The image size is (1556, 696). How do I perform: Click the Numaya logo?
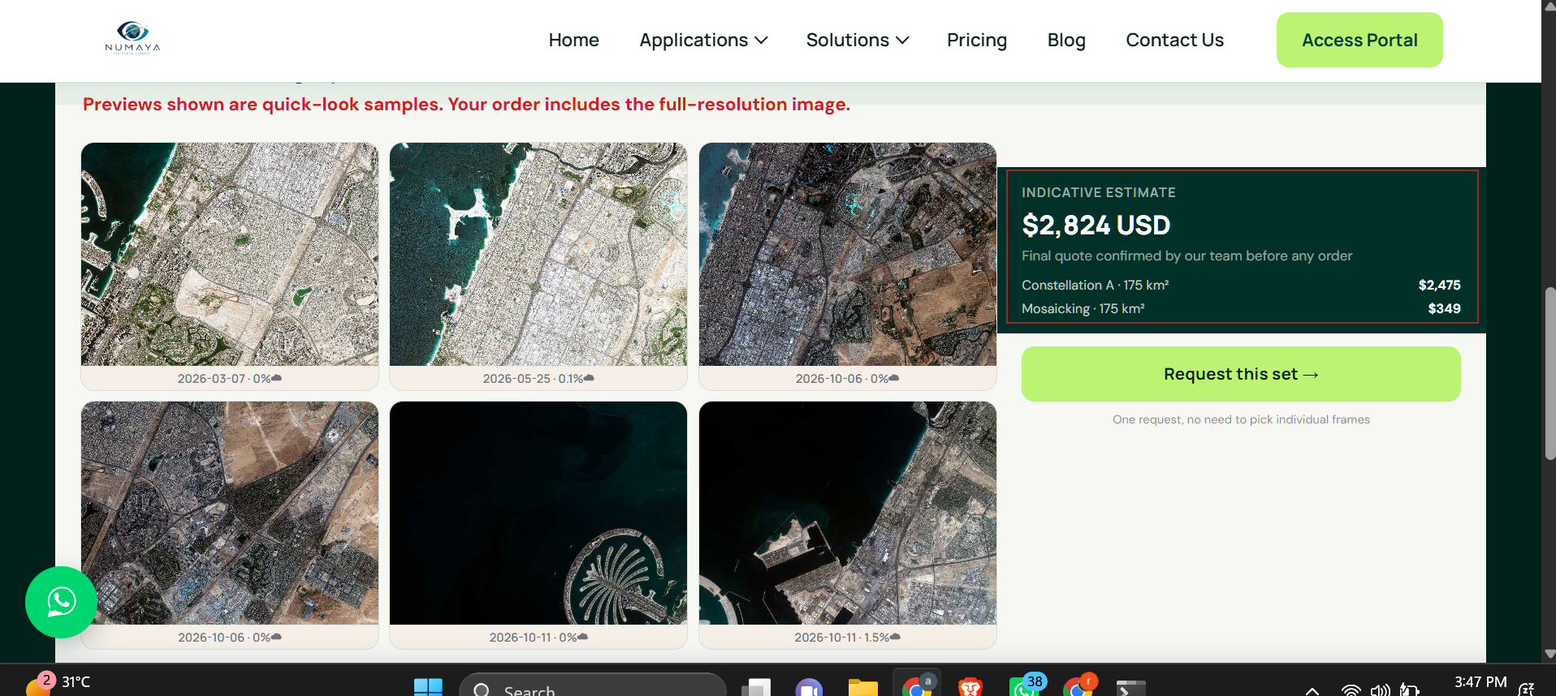[132, 37]
